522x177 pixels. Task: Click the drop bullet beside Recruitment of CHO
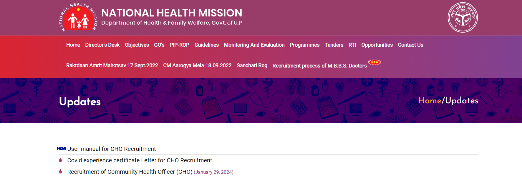click(60, 171)
